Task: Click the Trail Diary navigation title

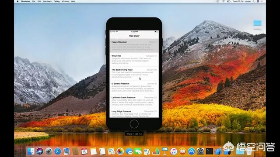Action: tap(134, 36)
